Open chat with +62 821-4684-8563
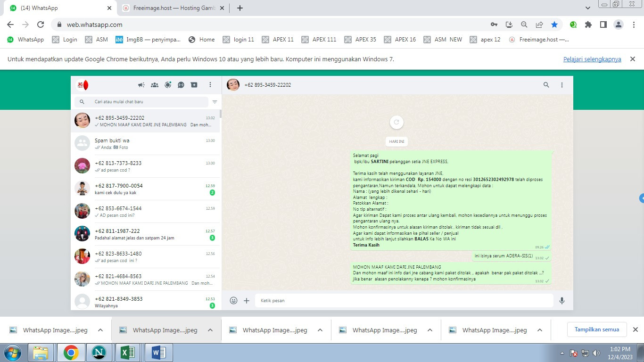This screenshot has width=644, height=362. pyautogui.click(x=145, y=279)
